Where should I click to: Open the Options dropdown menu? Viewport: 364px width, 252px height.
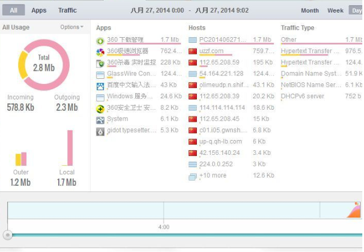[72, 27]
